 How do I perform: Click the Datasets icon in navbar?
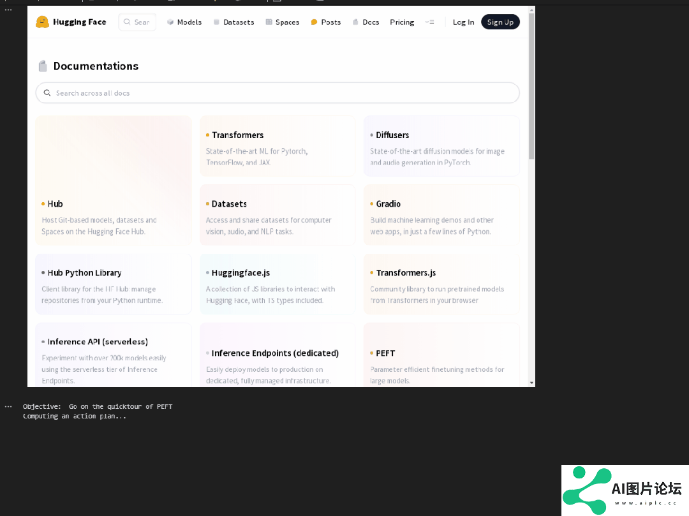[x=217, y=22]
